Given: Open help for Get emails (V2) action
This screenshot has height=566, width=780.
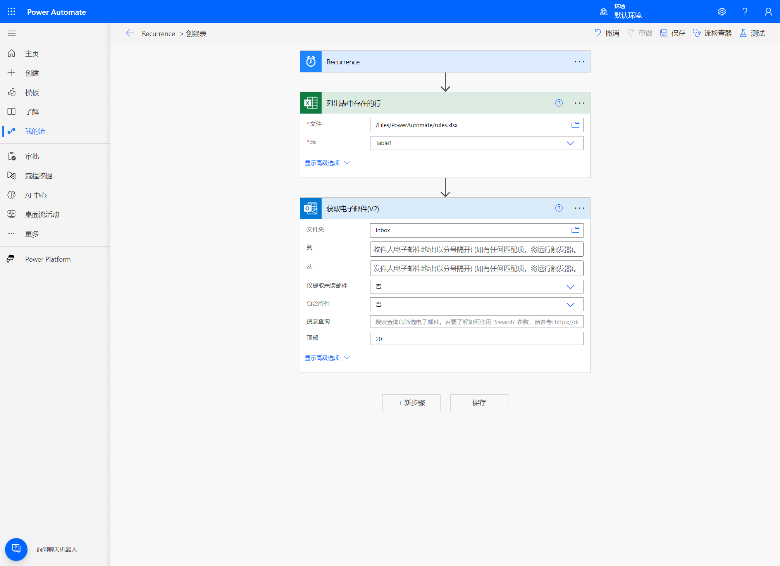Looking at the screenshot, I should click(x=558, y=208).
